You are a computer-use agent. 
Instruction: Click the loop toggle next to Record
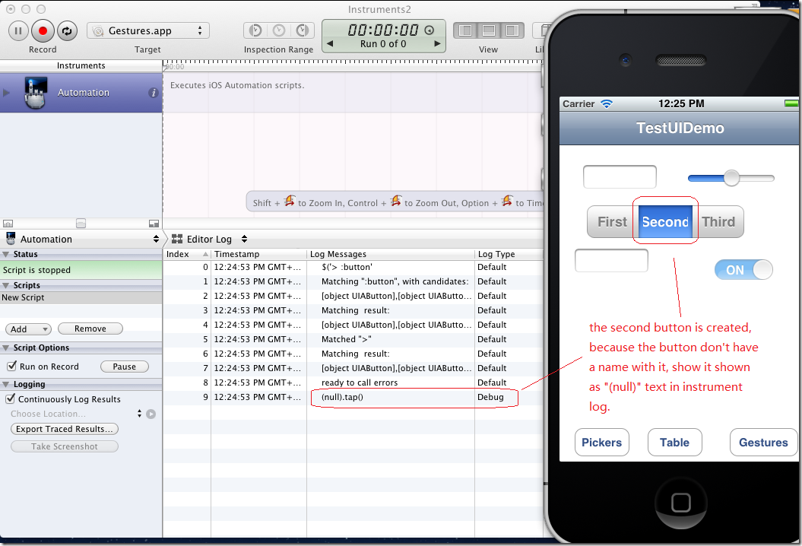click(67, 30)
